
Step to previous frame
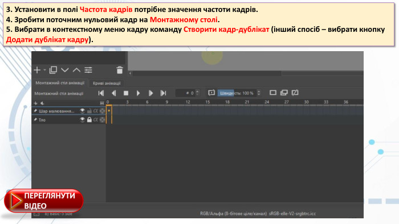point(114,93)
